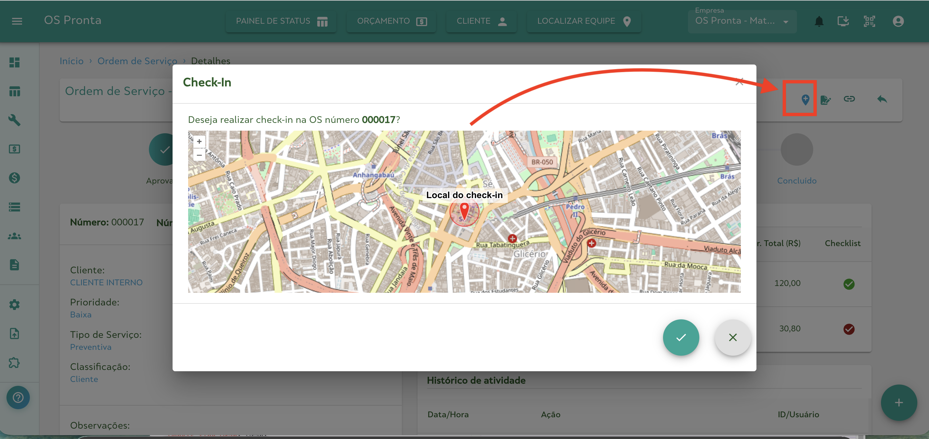The image size is (929, 439).
Task: Click the 120,00 total value
Action: pos(787,283)
